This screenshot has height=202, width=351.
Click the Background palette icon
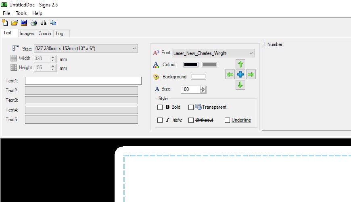156,77
